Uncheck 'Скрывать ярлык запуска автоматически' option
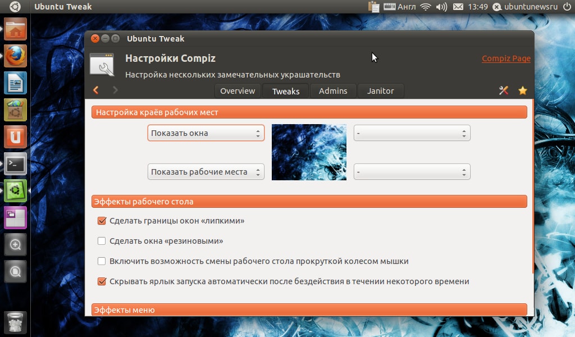 pyautogui.click(x=102, y=281)
